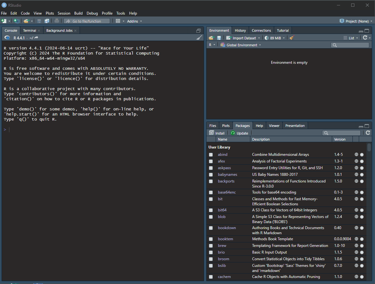Screen dimensions: 375x284
Task: Tick the askpass package checkbox
Action: tap(211, 168)
